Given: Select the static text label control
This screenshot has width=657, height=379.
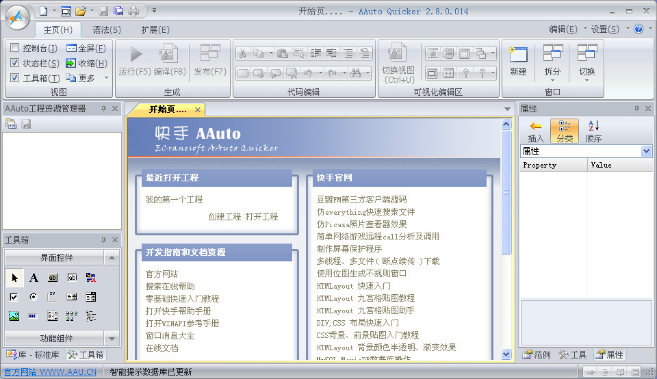Looking at the screenshot, I should (34, 278).
